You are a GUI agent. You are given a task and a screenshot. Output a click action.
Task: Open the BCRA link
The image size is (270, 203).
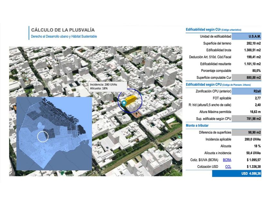pyautogui.click(x=227, y=160)
